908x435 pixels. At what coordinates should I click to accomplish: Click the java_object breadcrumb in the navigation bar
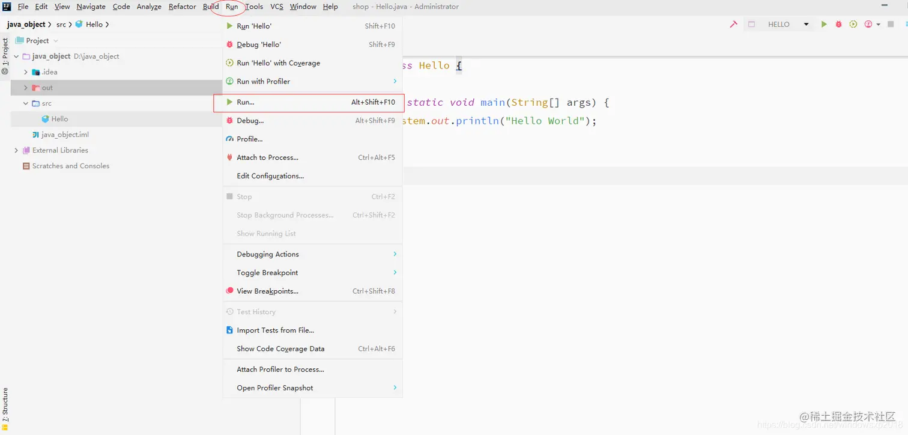click(x=26, y=25)
